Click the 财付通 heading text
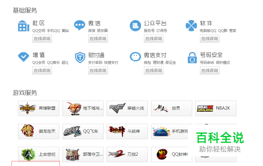Image resolution: width=263 pixels, height=166 pixels. point(96,55)
